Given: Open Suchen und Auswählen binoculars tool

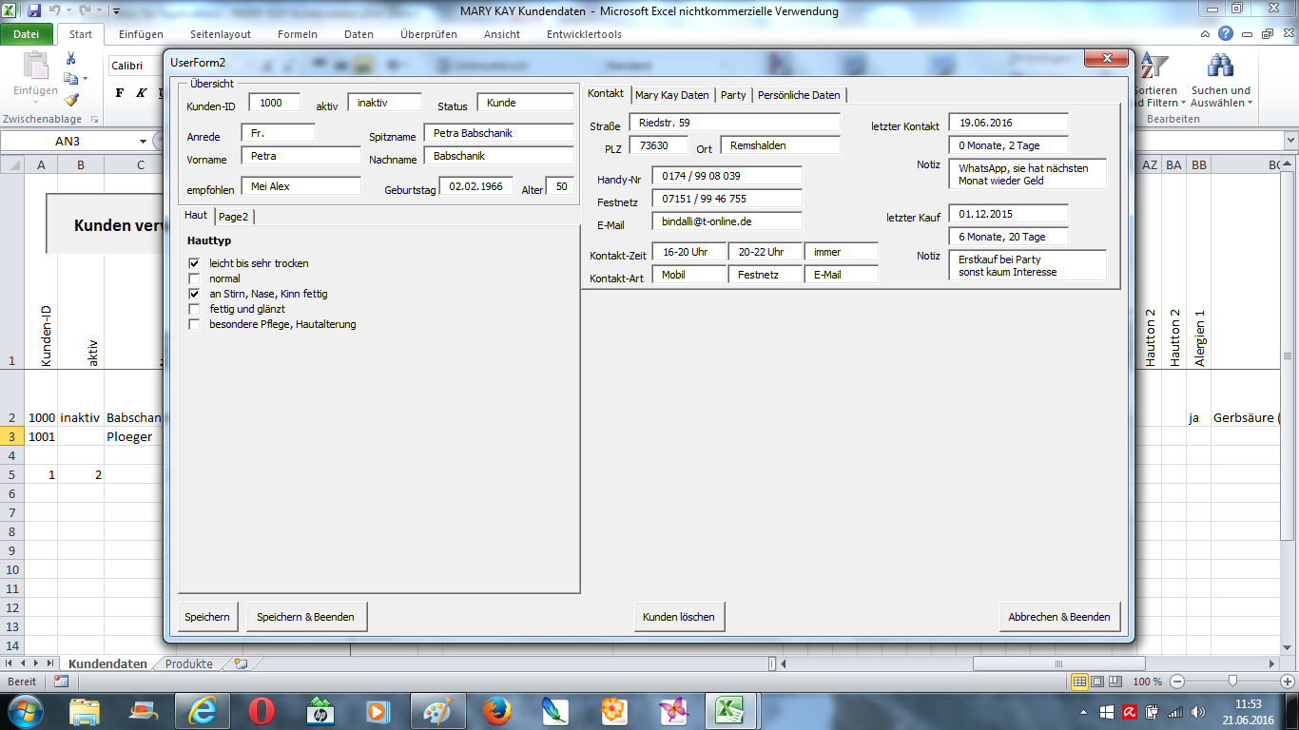Looking at the screenshot, I should click(x=1221, y=81).
